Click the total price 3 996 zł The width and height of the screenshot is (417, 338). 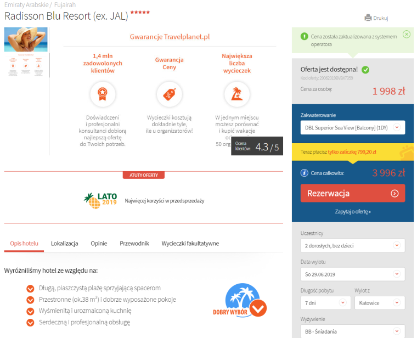(388, 173)
